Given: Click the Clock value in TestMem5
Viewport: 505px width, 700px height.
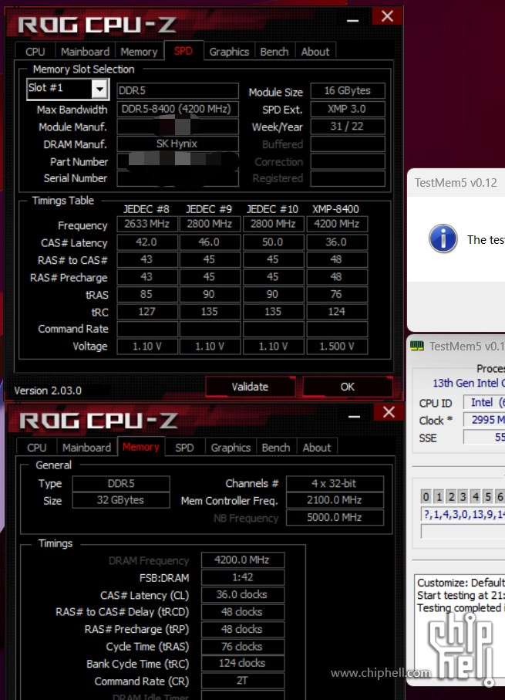Looking at the screenshot, I should coord(484,420).
